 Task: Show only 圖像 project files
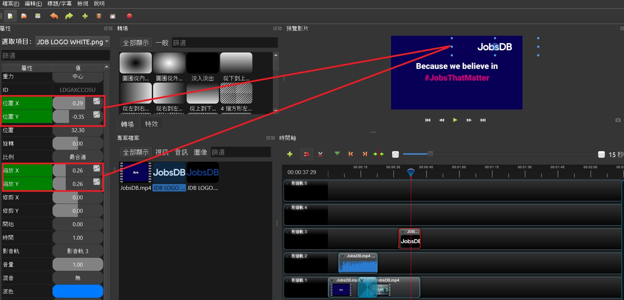click(201, 152)
